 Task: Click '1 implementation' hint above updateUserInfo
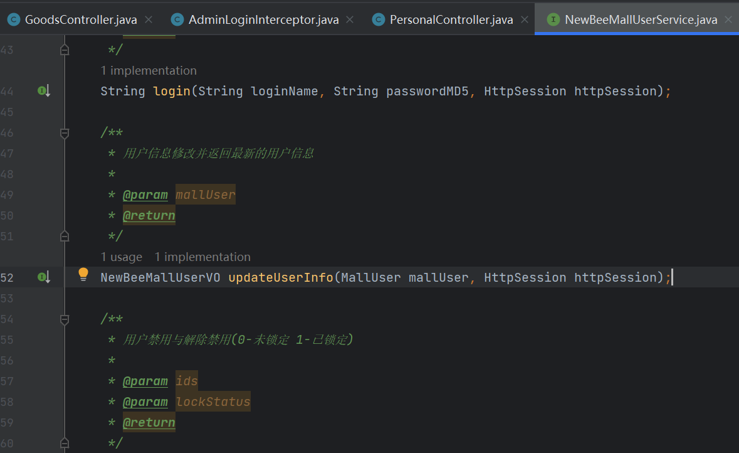202,257
